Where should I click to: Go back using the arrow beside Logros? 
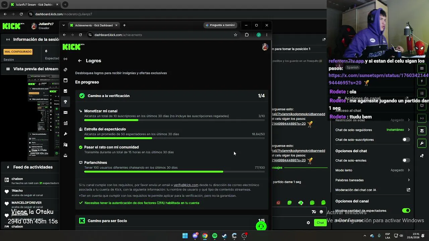point(80,61)
